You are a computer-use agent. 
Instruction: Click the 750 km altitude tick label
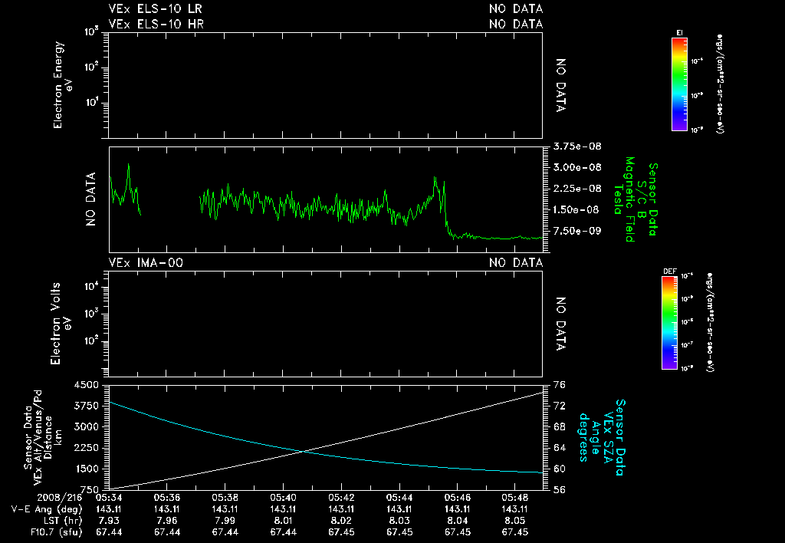tap(89, 490)
